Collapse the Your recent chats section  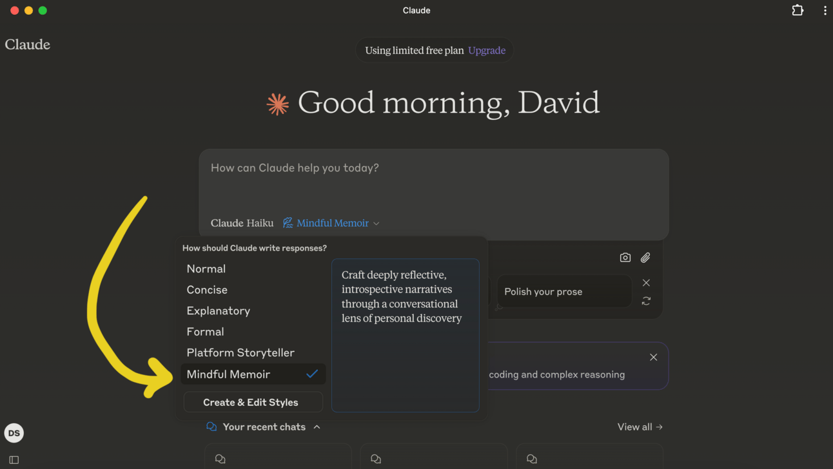317,426
